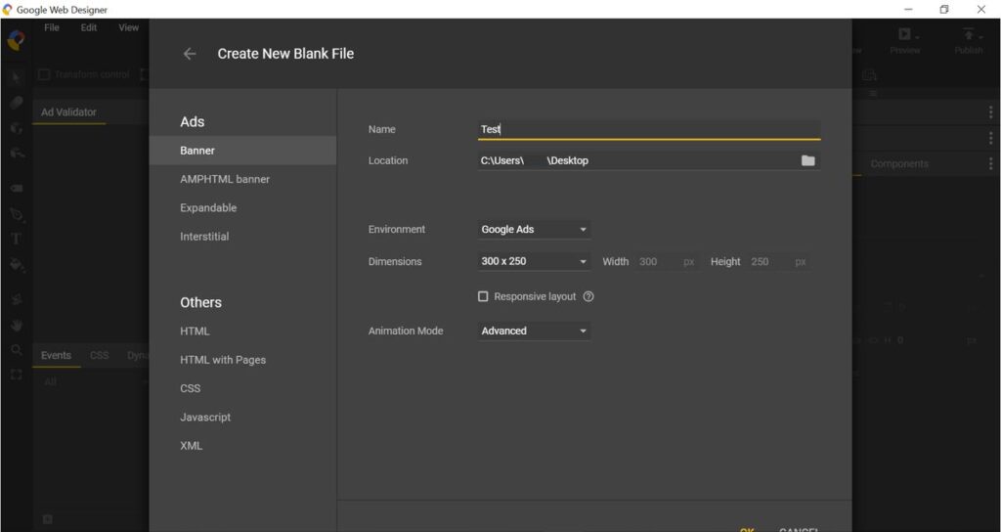Select the Paint bucket fill tool

click(x=17, y=264)
